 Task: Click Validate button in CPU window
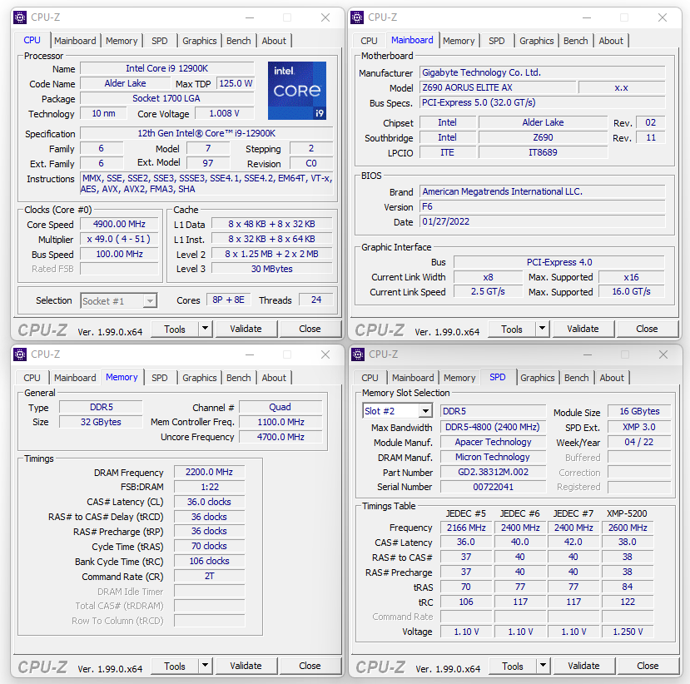coord(246,329)
